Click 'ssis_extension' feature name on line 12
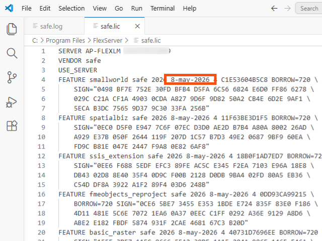 pos(116,156)
